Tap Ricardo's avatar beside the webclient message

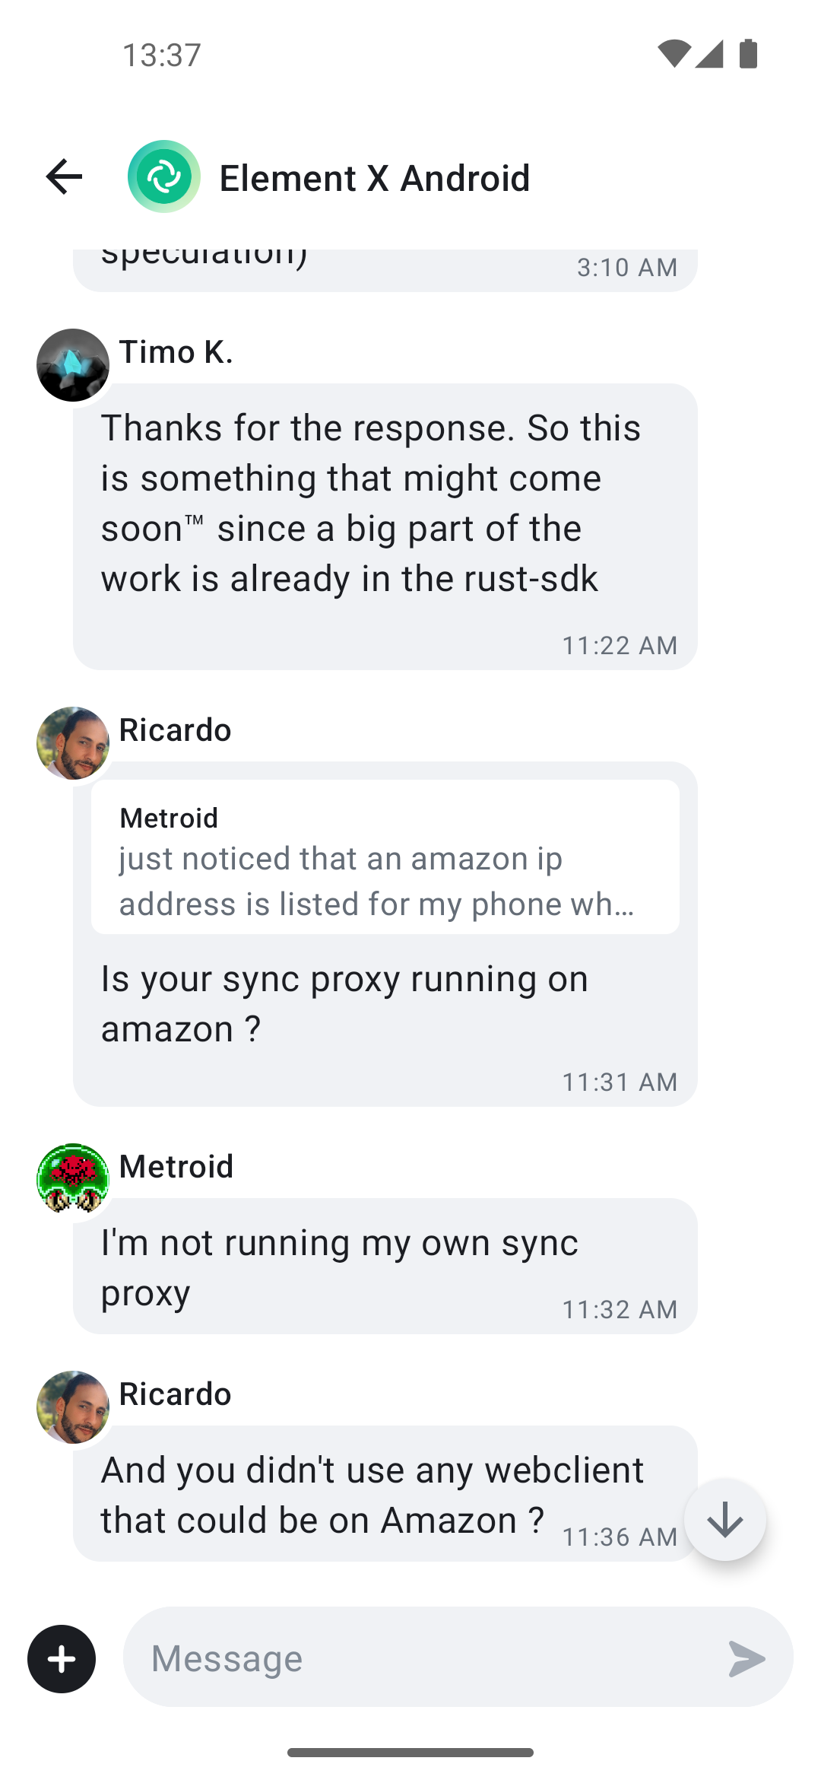[73, 1407]
